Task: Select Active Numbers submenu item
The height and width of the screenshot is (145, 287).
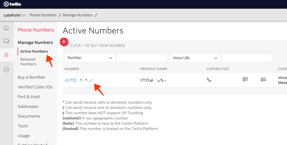Action: (x=34, y=52)
